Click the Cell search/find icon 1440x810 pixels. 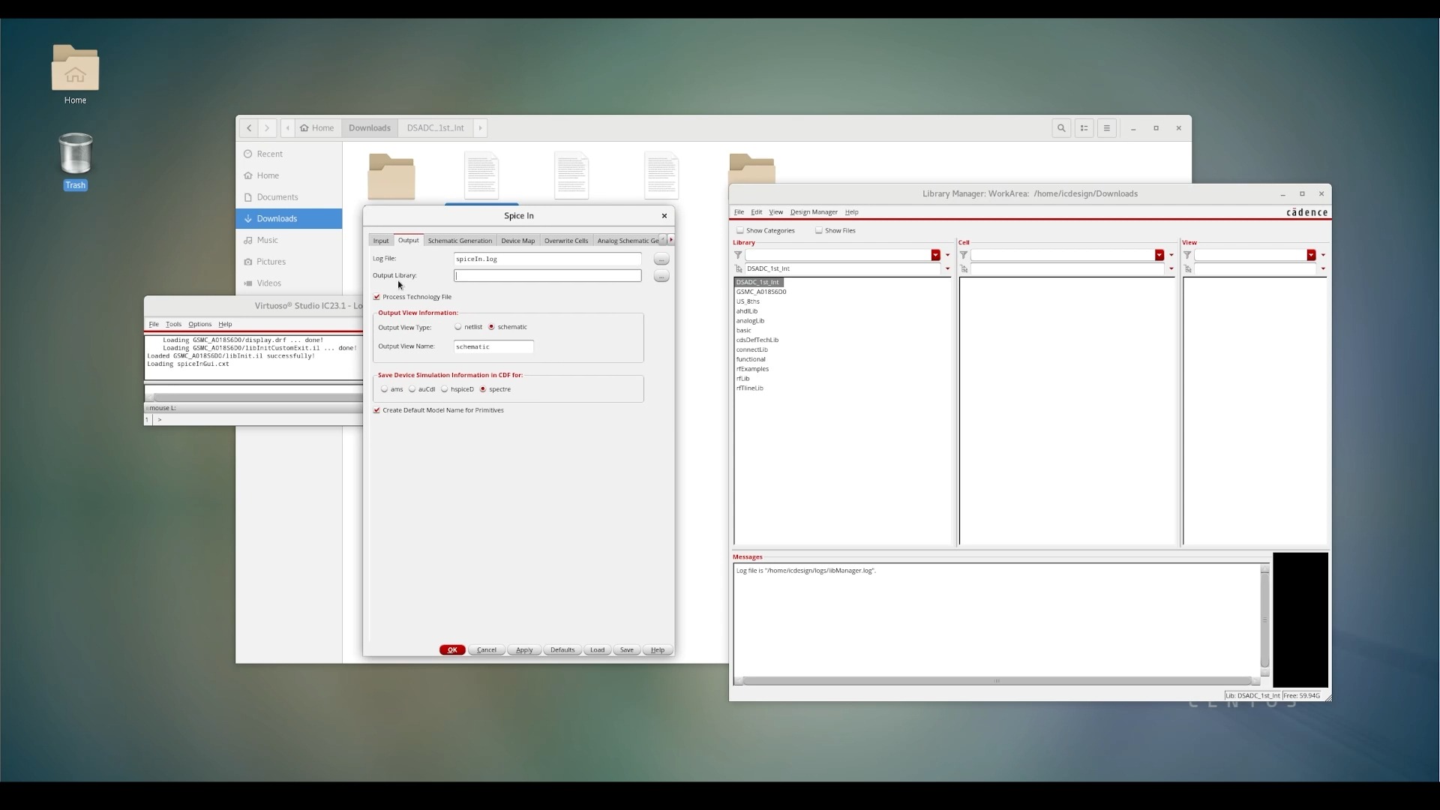pos(964,268)
